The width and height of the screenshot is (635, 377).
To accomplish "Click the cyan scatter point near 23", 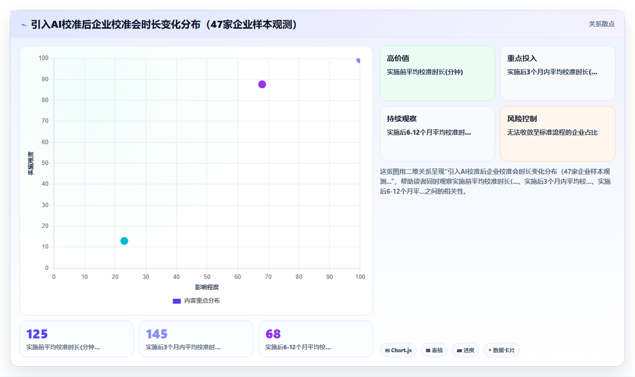I will 124,241.
